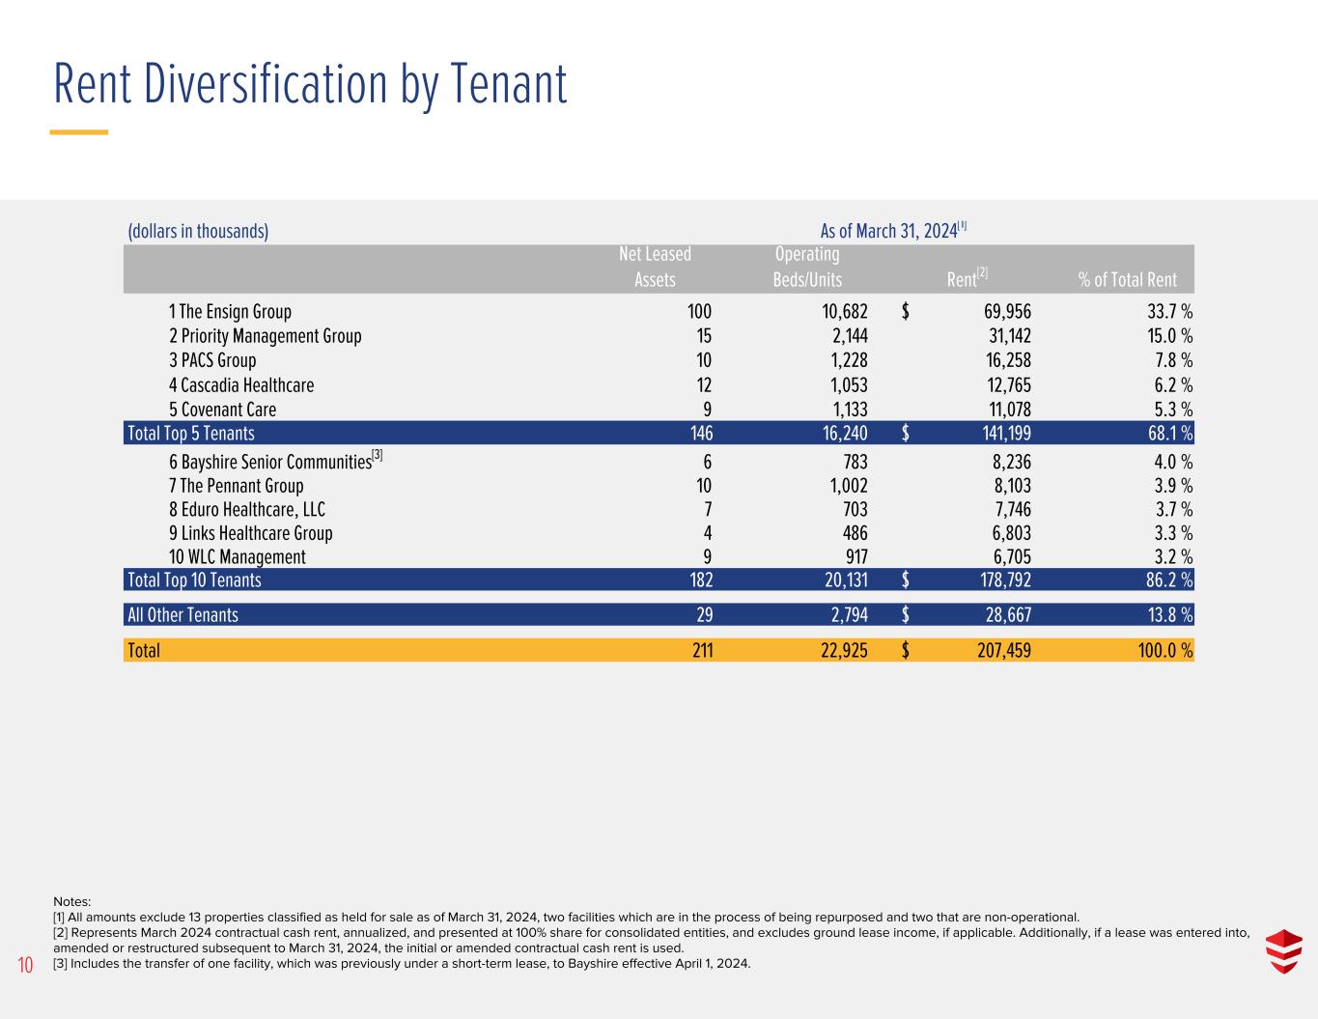Click the red CareTrust logo icon

click(1283, 950)
